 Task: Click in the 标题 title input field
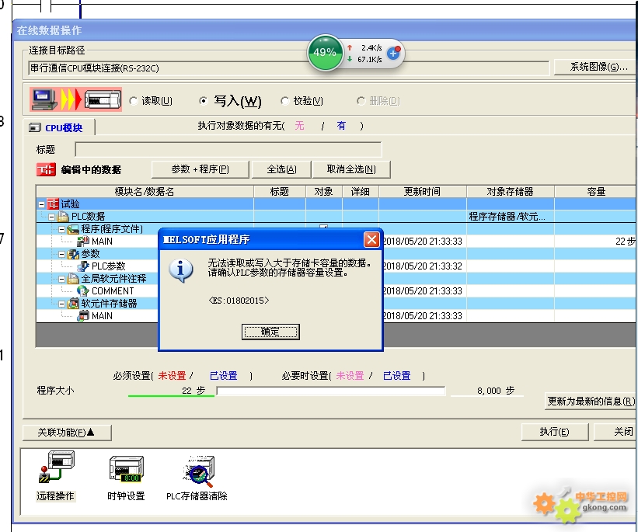pos(228,149)
